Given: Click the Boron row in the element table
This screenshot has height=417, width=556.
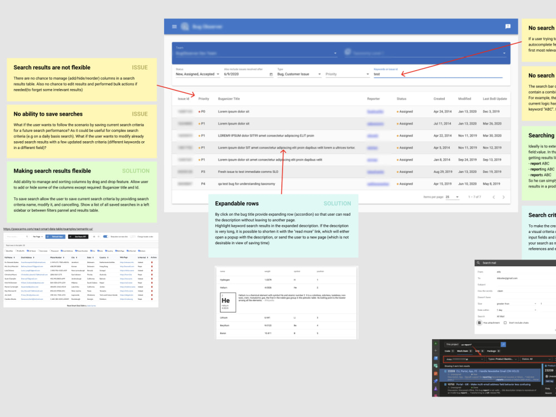Looking at the screenshot, I should 286,333.
